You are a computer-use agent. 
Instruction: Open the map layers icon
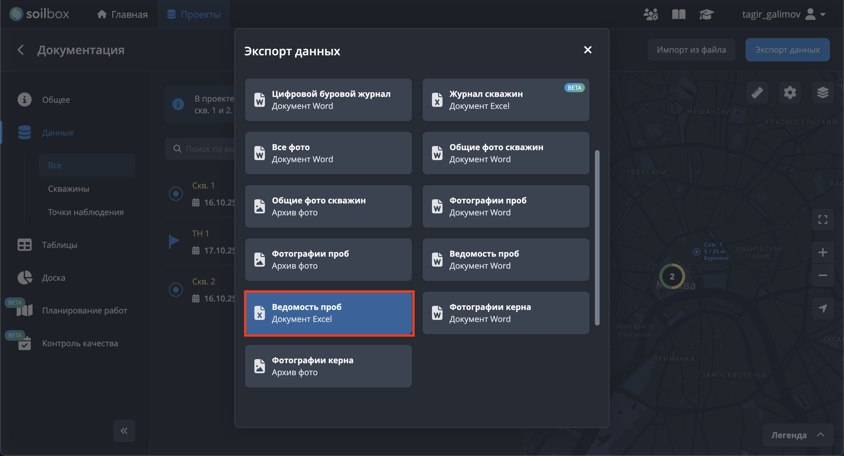pos(822,92)
